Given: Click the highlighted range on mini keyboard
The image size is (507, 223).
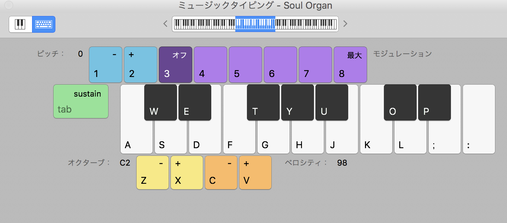Looking at the screenshot, I should click(x=255, y=24).
